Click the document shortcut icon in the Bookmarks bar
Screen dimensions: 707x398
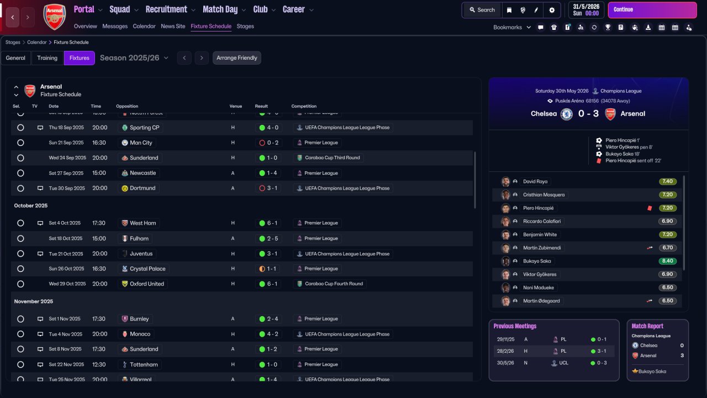point(621,27)
